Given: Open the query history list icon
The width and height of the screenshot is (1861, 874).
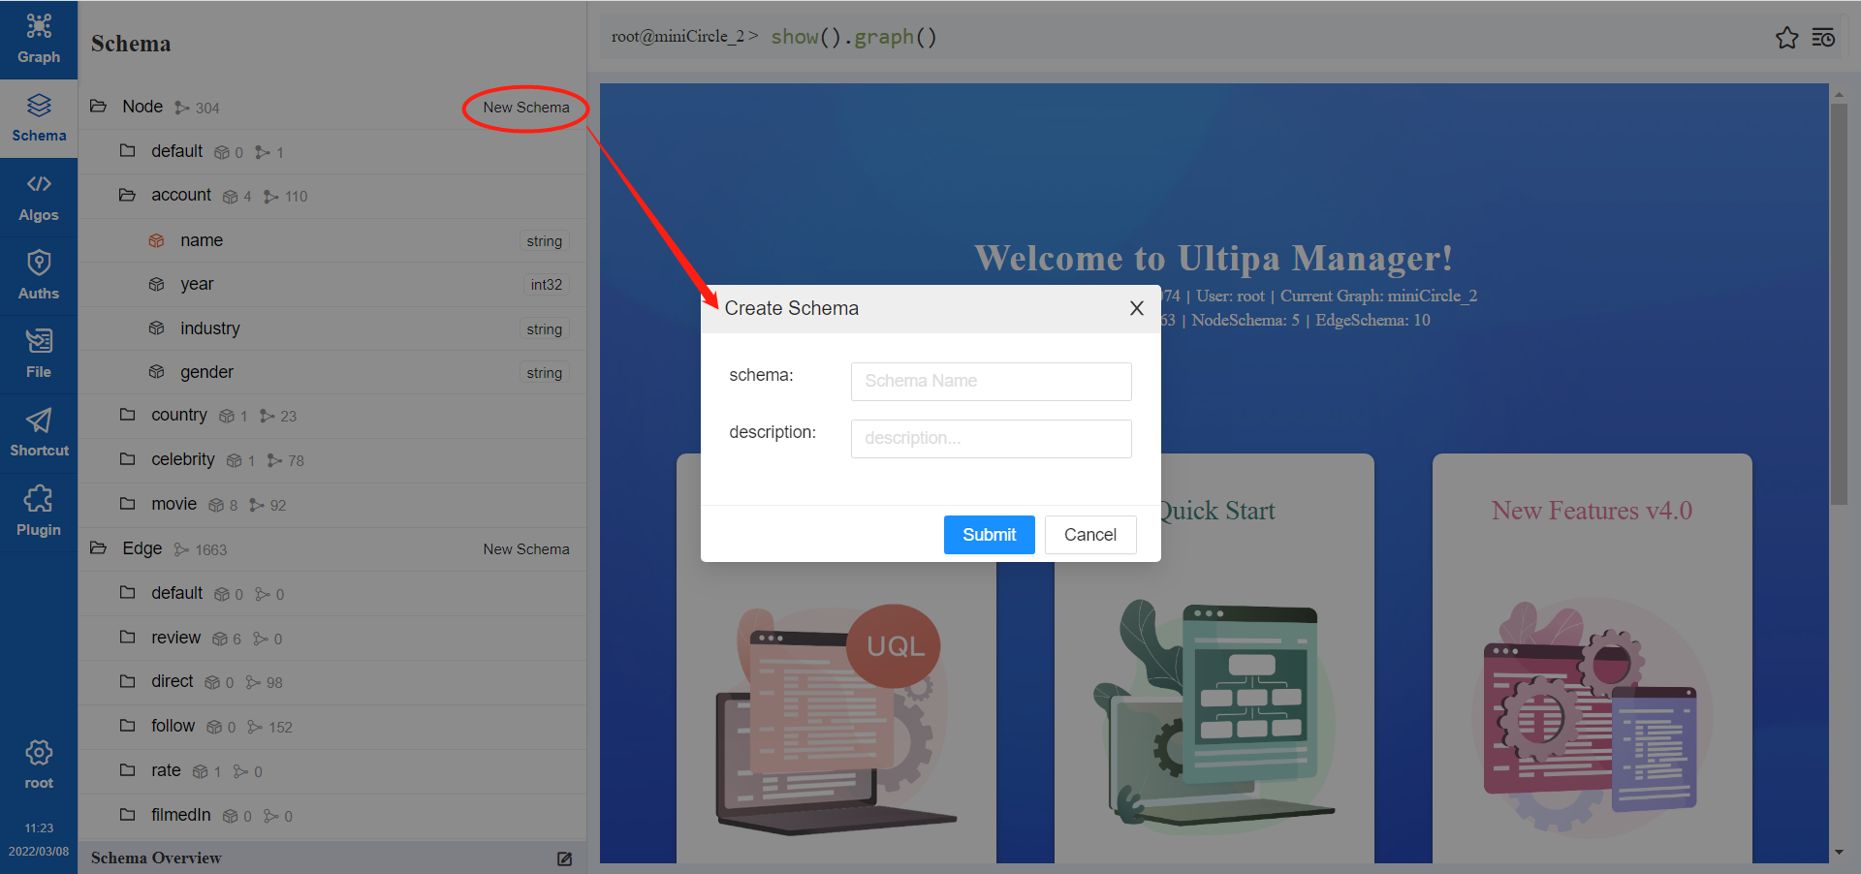Looking at the screenshot, I should click(1823, 38).
